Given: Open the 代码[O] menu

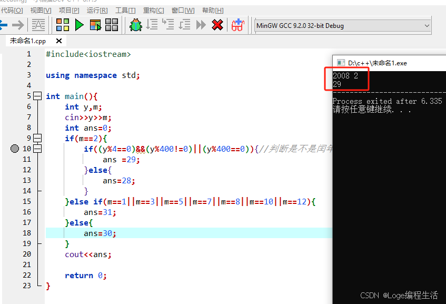Looking at the screenshot, I should pyautogui.click(x=12, y=11).
